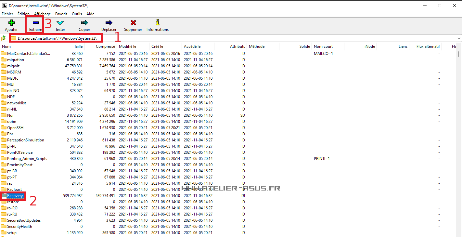Open the Informations toolbar icon

point(158,23)
